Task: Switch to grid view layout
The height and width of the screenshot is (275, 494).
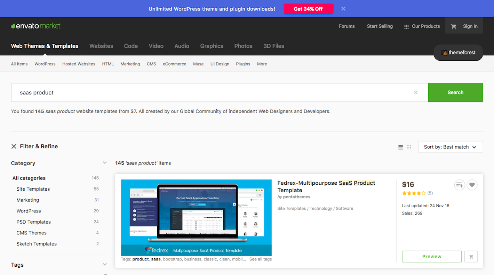Action: click(409, 147)
